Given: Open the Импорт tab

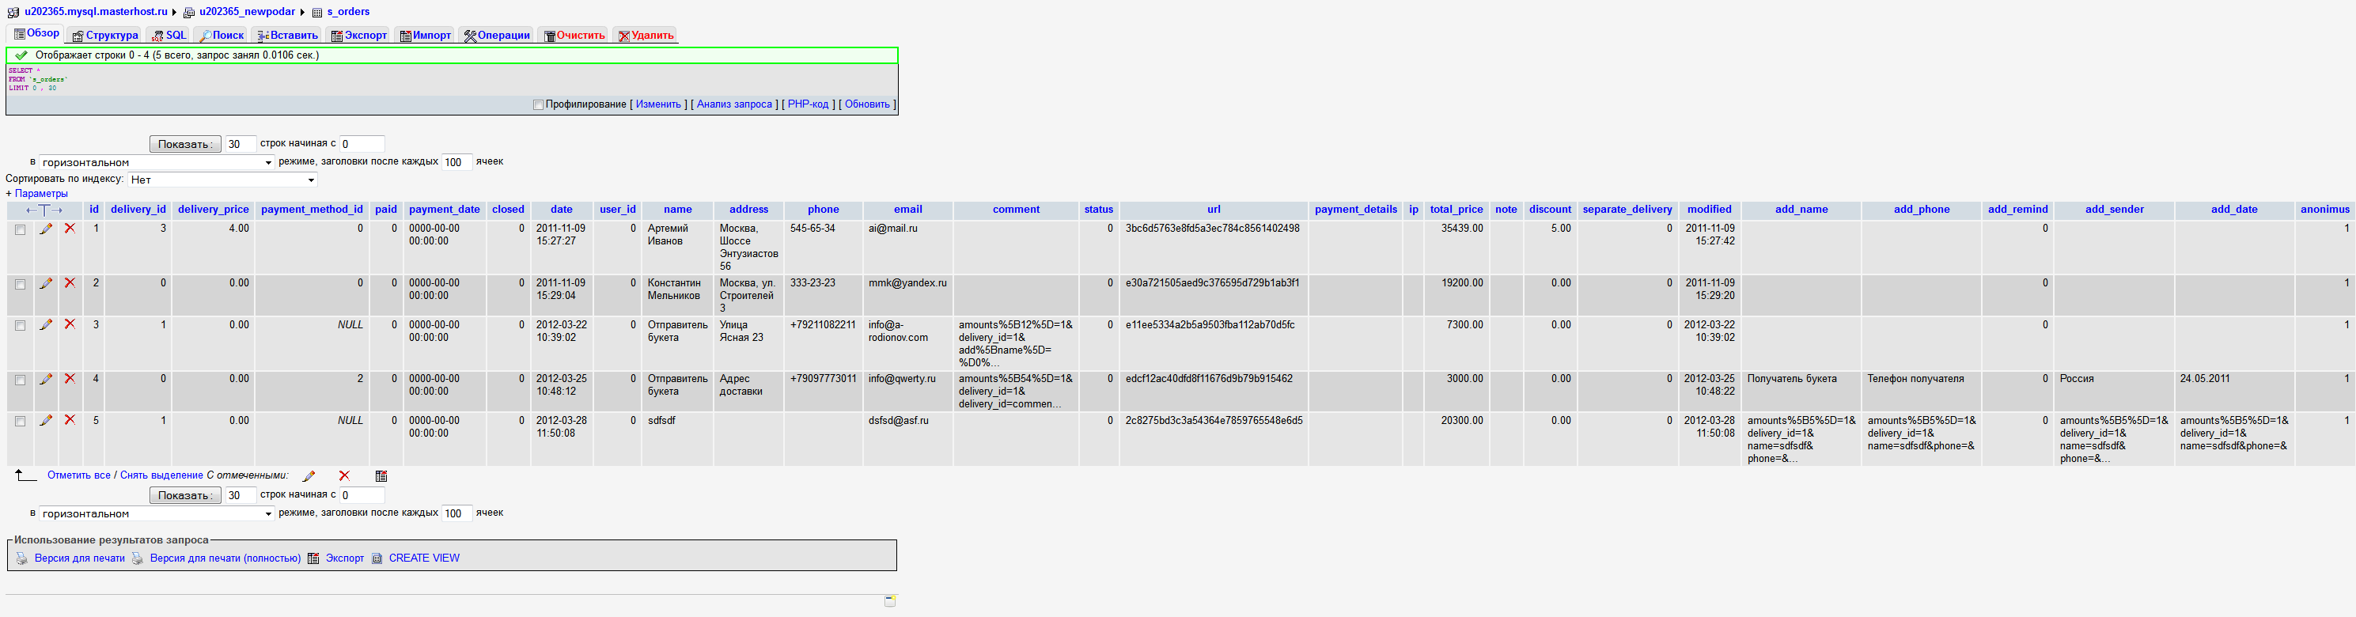Looking at the screenshot, I should click(x=426, y=36).
